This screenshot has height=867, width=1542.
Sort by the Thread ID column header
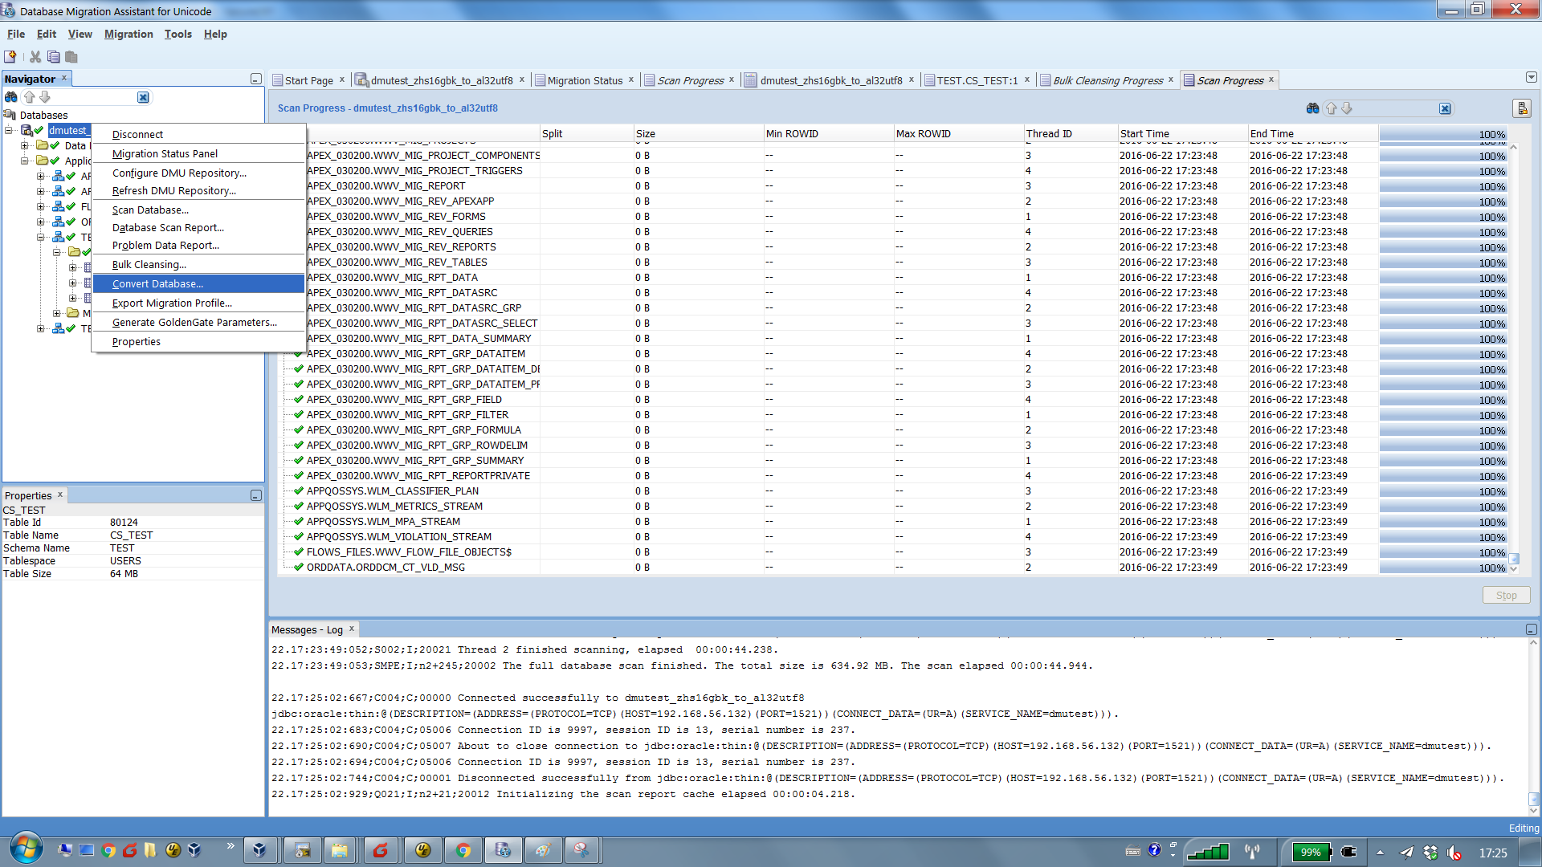1070,133
